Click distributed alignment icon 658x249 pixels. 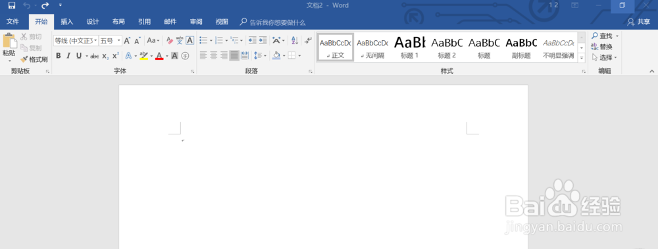pos(245,55)
